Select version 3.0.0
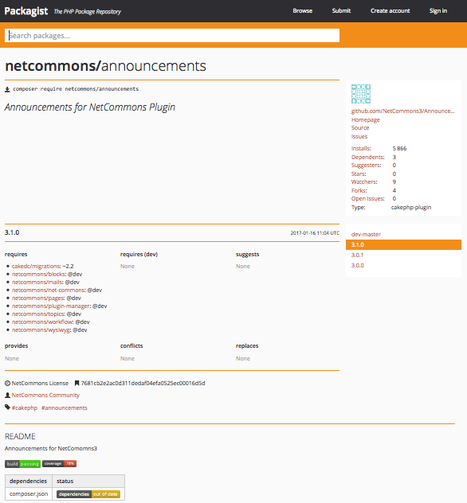This screenshot has width=467, height=503. point(358,266)
